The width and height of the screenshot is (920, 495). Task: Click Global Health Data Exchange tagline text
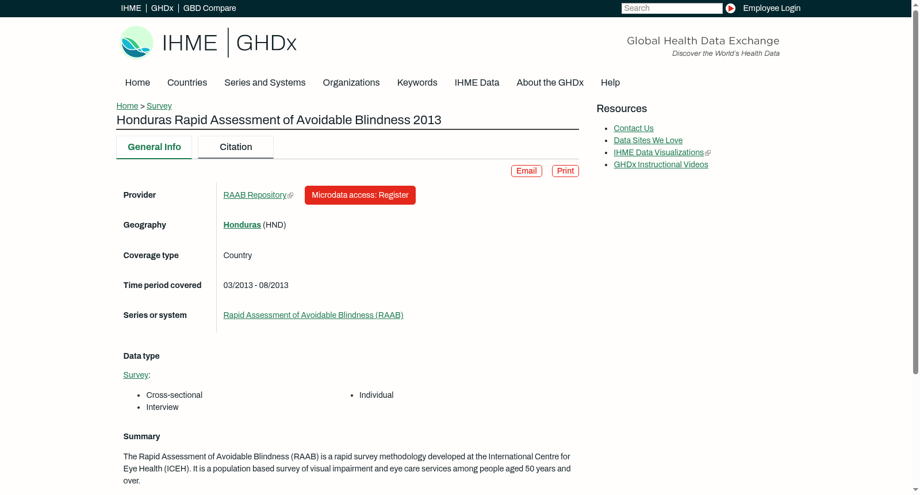pyautogui.click(x=703, y=41)
